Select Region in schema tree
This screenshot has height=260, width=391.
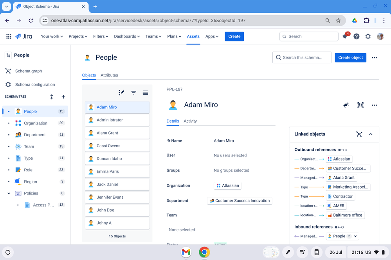point(35,182)
